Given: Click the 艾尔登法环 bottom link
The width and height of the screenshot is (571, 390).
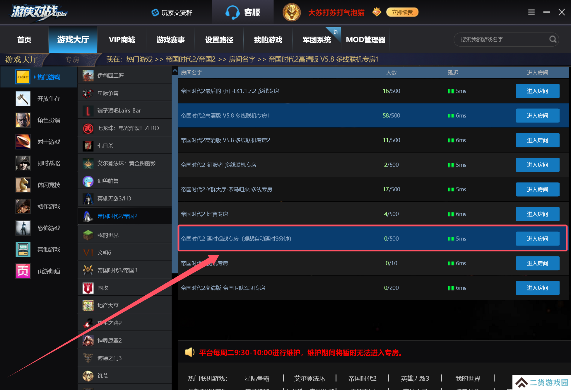Looking at the screenshot, I should [x=310, y=378].
